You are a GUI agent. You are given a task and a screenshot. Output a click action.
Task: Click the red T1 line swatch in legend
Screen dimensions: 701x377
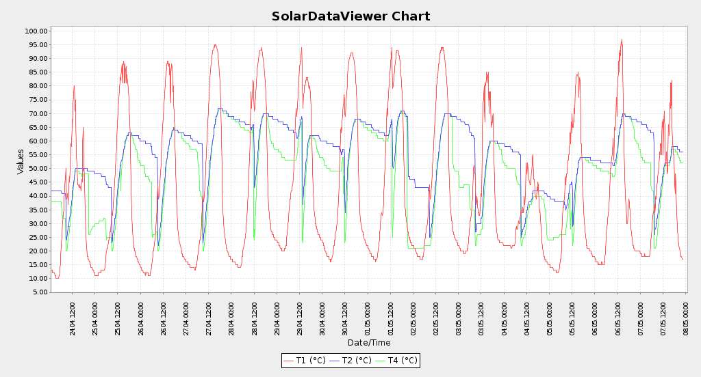click(289, 361)
